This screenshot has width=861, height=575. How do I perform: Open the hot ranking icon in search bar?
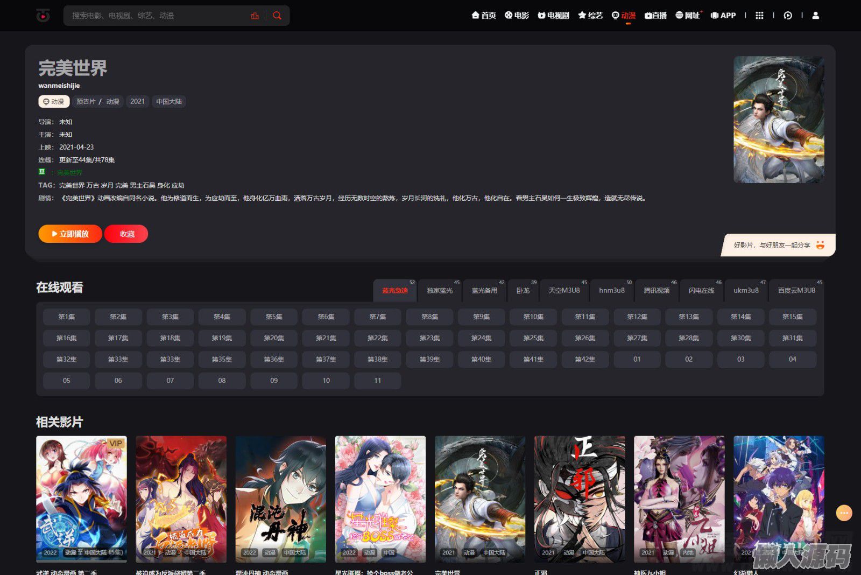click(x=255, y=16)
